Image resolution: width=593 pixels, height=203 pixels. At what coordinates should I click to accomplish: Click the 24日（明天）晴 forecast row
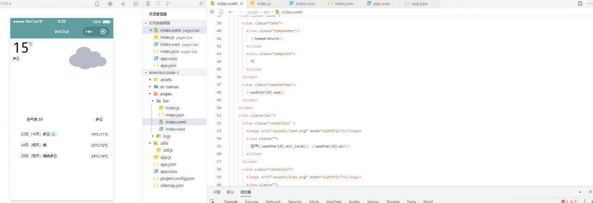[64, 145]
